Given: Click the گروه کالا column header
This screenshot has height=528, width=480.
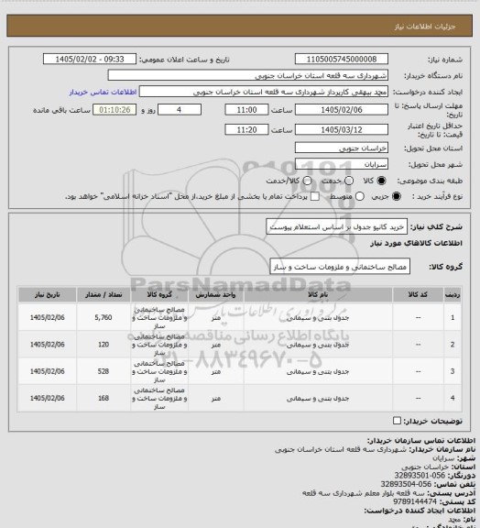Looking at the screenshot, I should pyautogui.click(x=159, y=294).
